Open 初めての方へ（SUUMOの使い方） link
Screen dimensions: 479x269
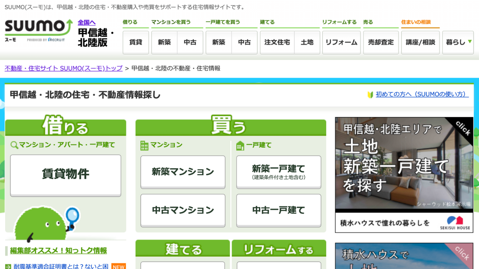(x=422, y=95)
